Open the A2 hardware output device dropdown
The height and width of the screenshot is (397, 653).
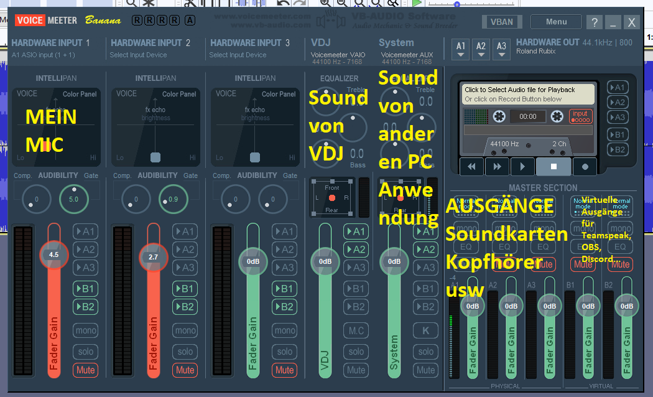point(481,49)
